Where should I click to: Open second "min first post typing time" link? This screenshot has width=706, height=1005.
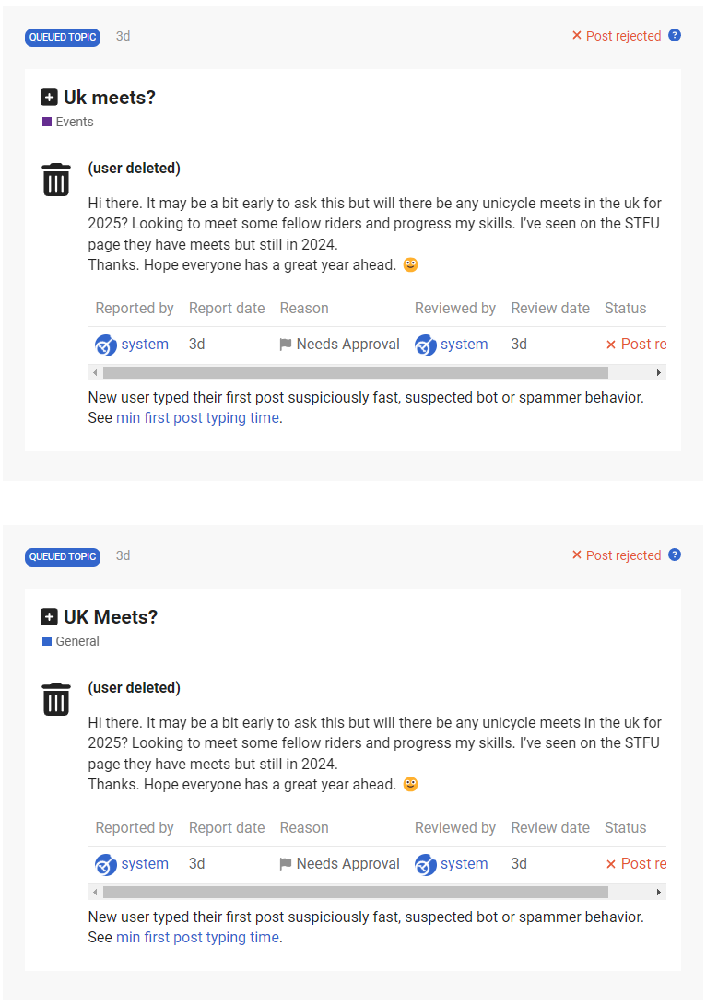(197, 938)
